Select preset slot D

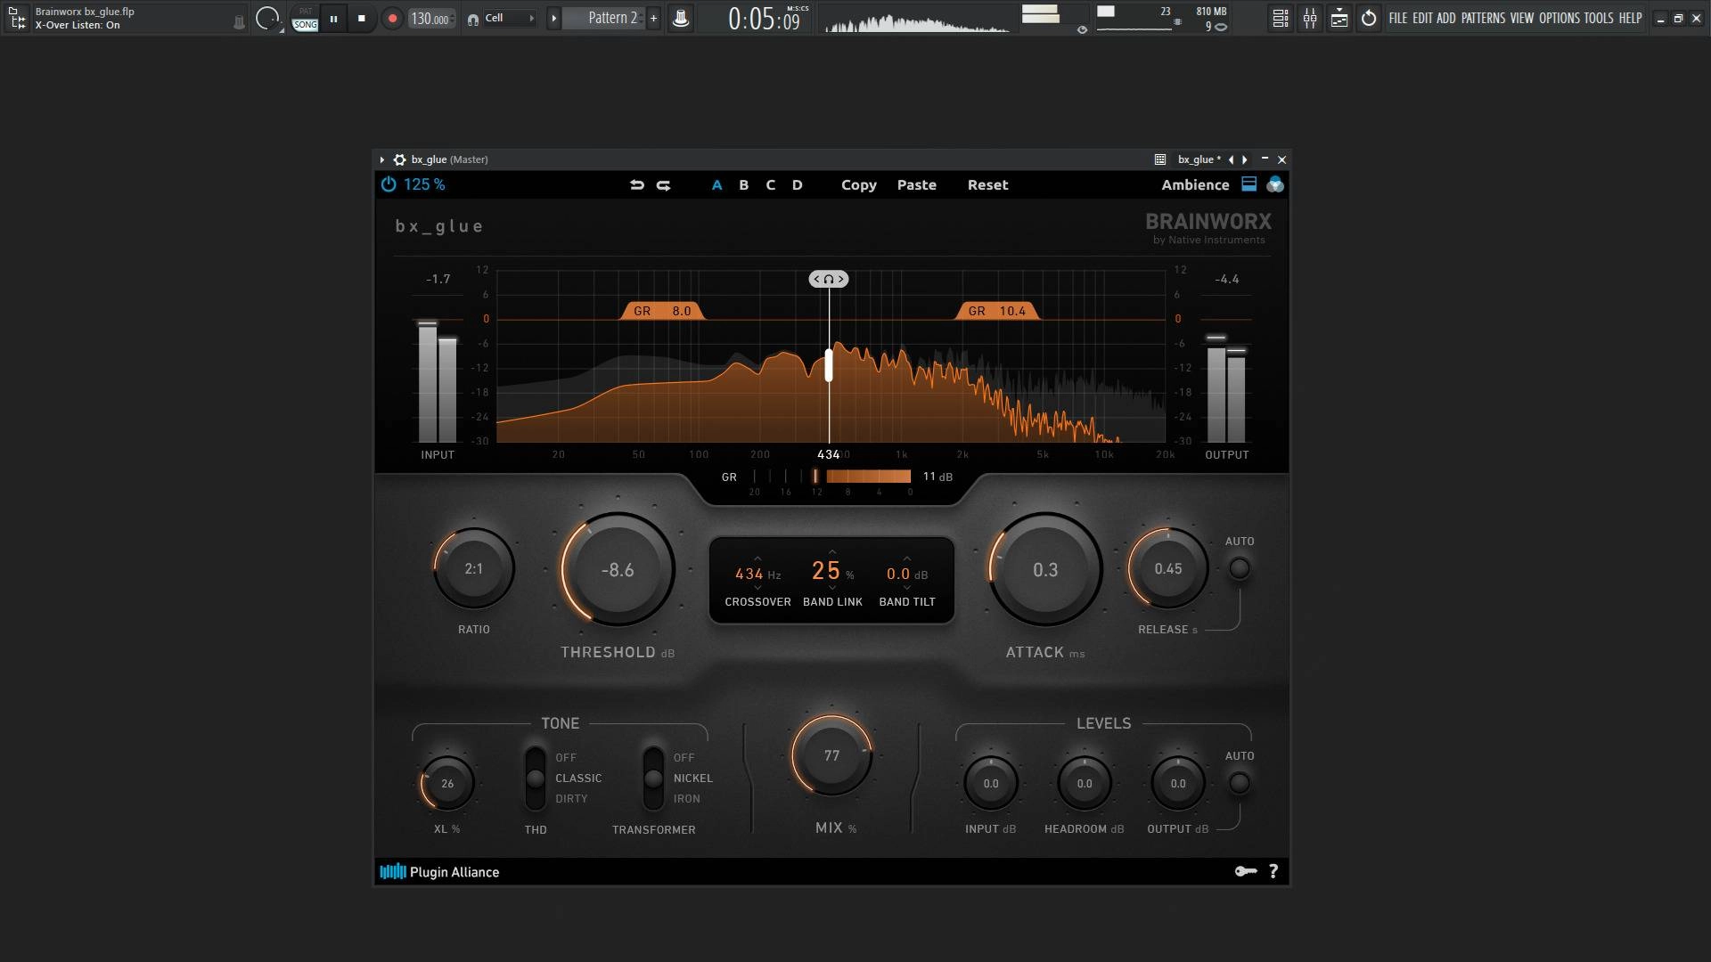pos(798,185)
